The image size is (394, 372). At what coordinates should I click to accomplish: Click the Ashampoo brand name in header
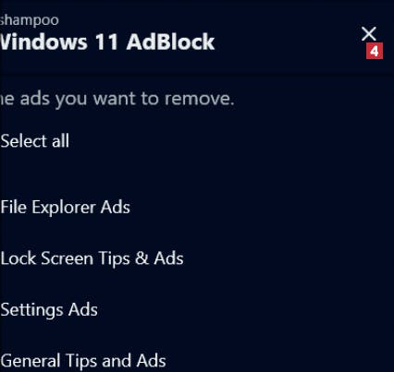(x=30, y=20)
